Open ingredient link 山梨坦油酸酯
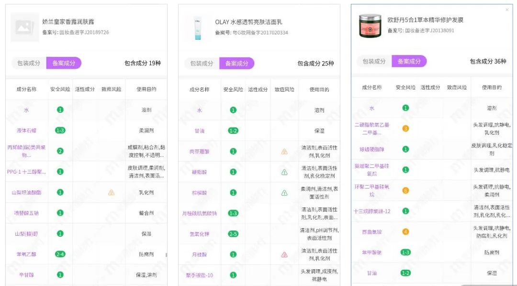 (26, 192)
